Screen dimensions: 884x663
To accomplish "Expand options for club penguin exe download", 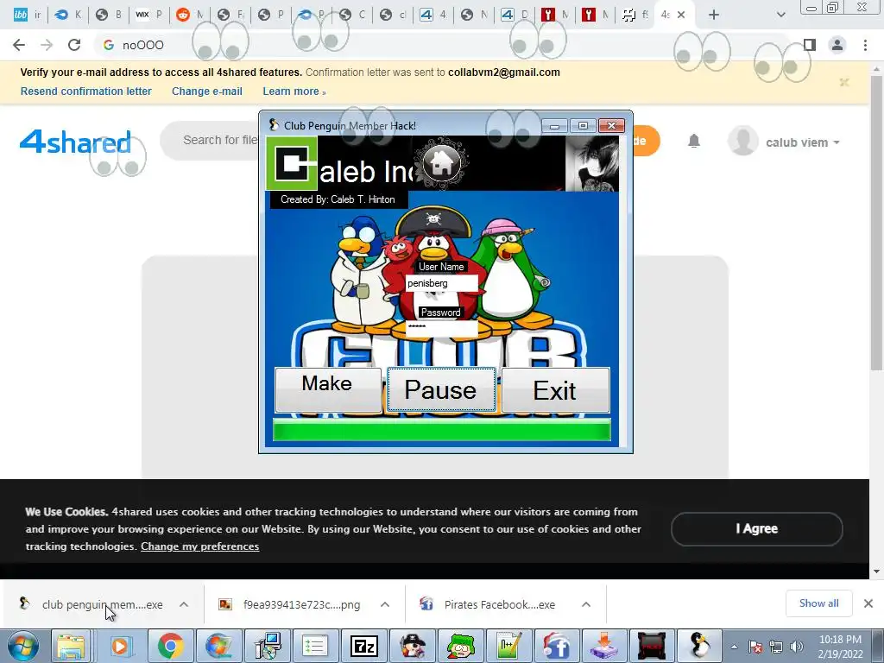I will pos(184,605).
